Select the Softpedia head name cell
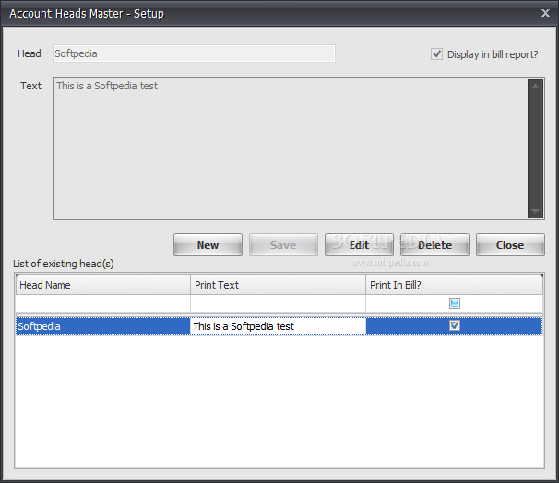 tap(103, 326)
